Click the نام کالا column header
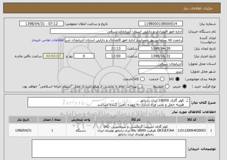 [136, 120]
